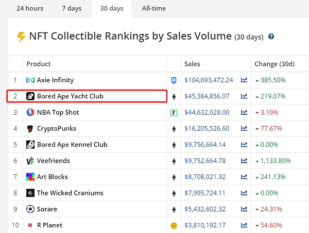Click NBA Top Shot's Flow blockchain icon
The width and height of the screenshot is (309, 233).
pyautogui.click(x=174, y=113)
